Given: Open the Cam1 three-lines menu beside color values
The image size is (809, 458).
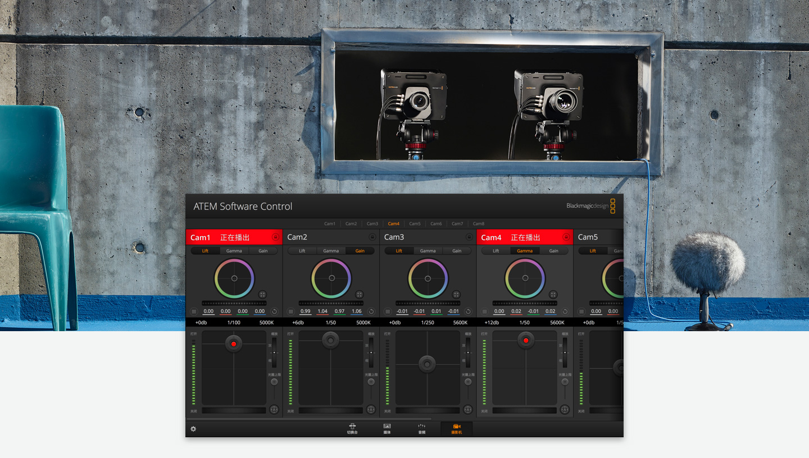Looking at the screenshot, I should click(x=194, y=312).
